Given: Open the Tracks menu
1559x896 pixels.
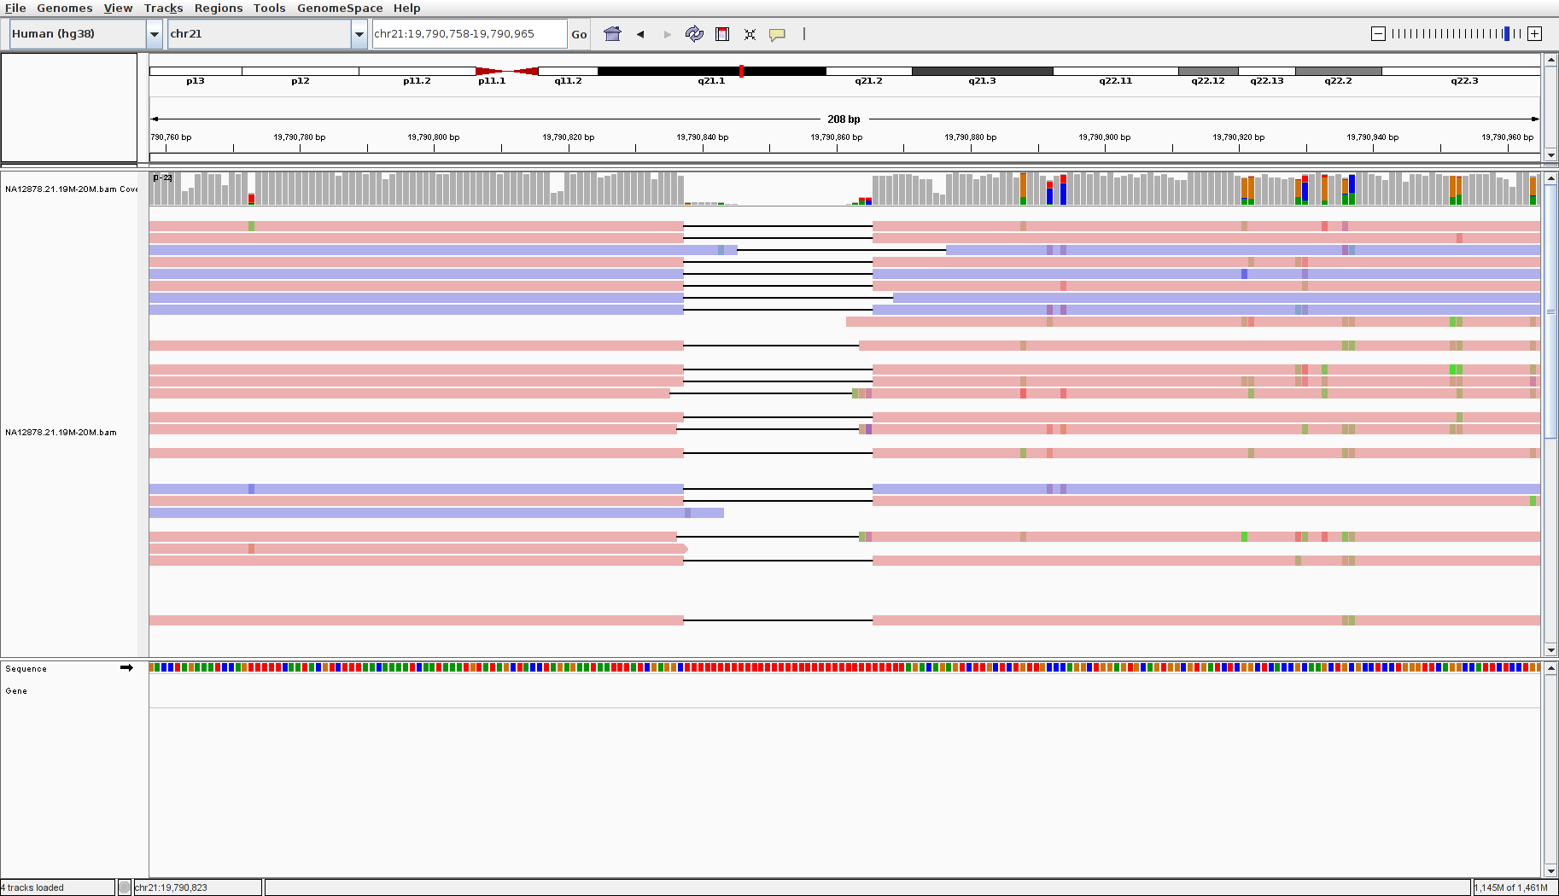Looking at the screenshot, I should pos(162,8).
